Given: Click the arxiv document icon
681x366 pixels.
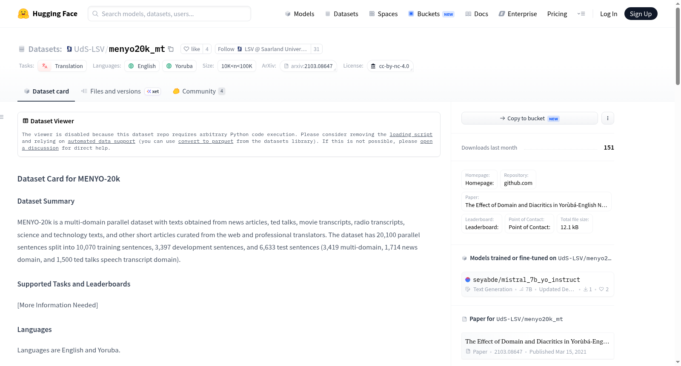Looking at the screenshot, I should (x=286, y=66).
